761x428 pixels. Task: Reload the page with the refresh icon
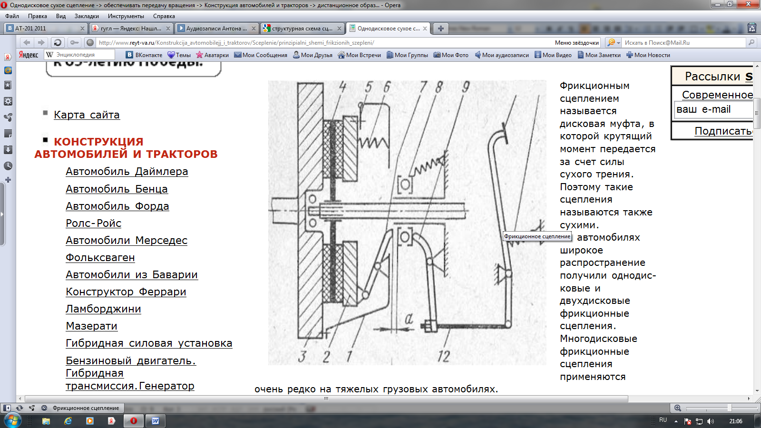click(x=58, y=42)
